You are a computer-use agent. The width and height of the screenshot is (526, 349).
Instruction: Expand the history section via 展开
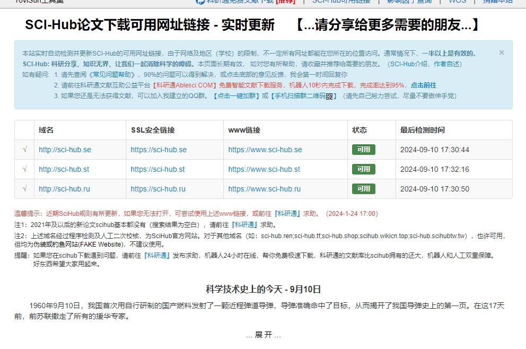tap(264, 335)
